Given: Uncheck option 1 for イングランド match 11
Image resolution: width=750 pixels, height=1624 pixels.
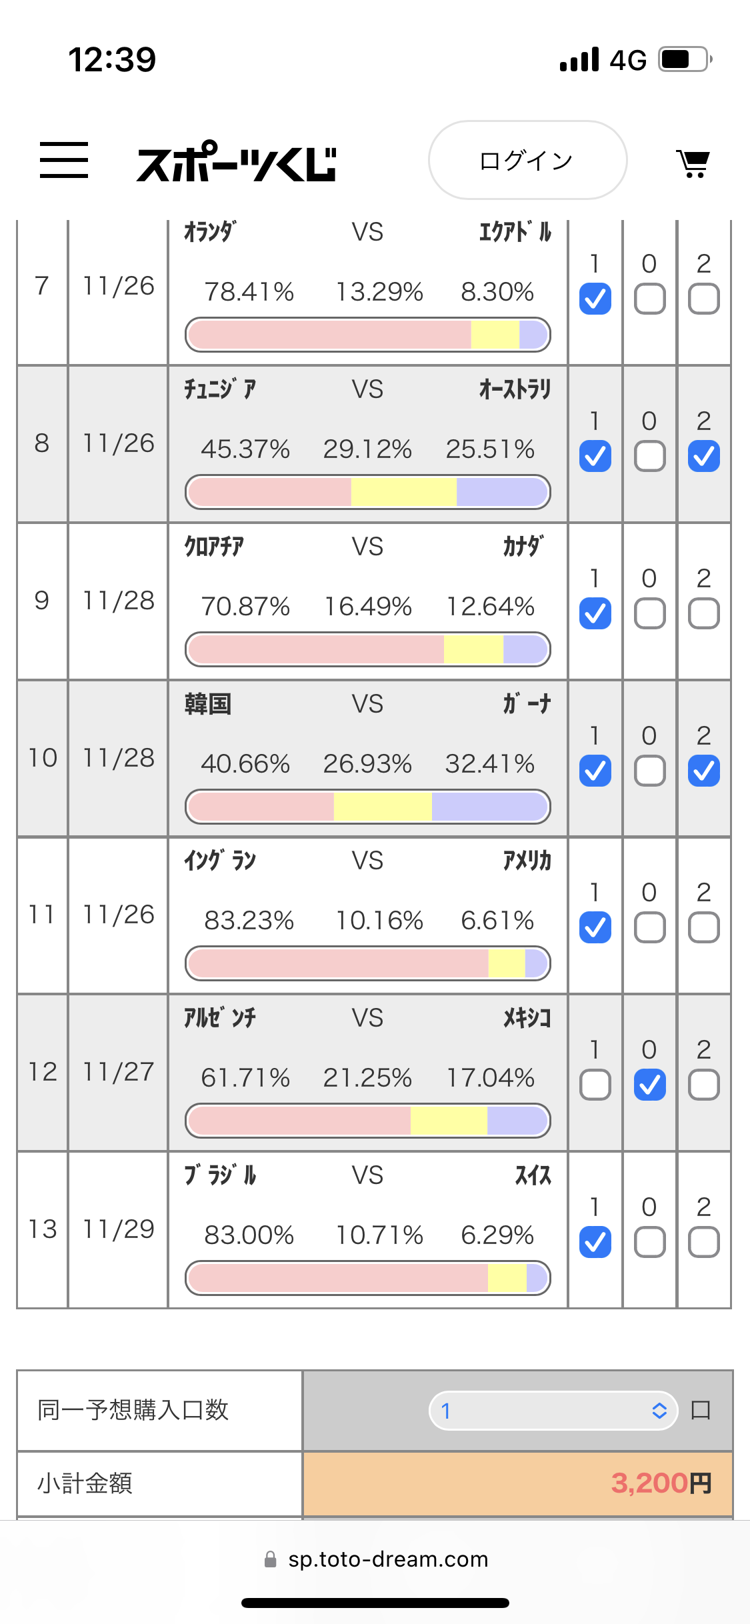Looking at the screenshot, I should click(595, 927).
